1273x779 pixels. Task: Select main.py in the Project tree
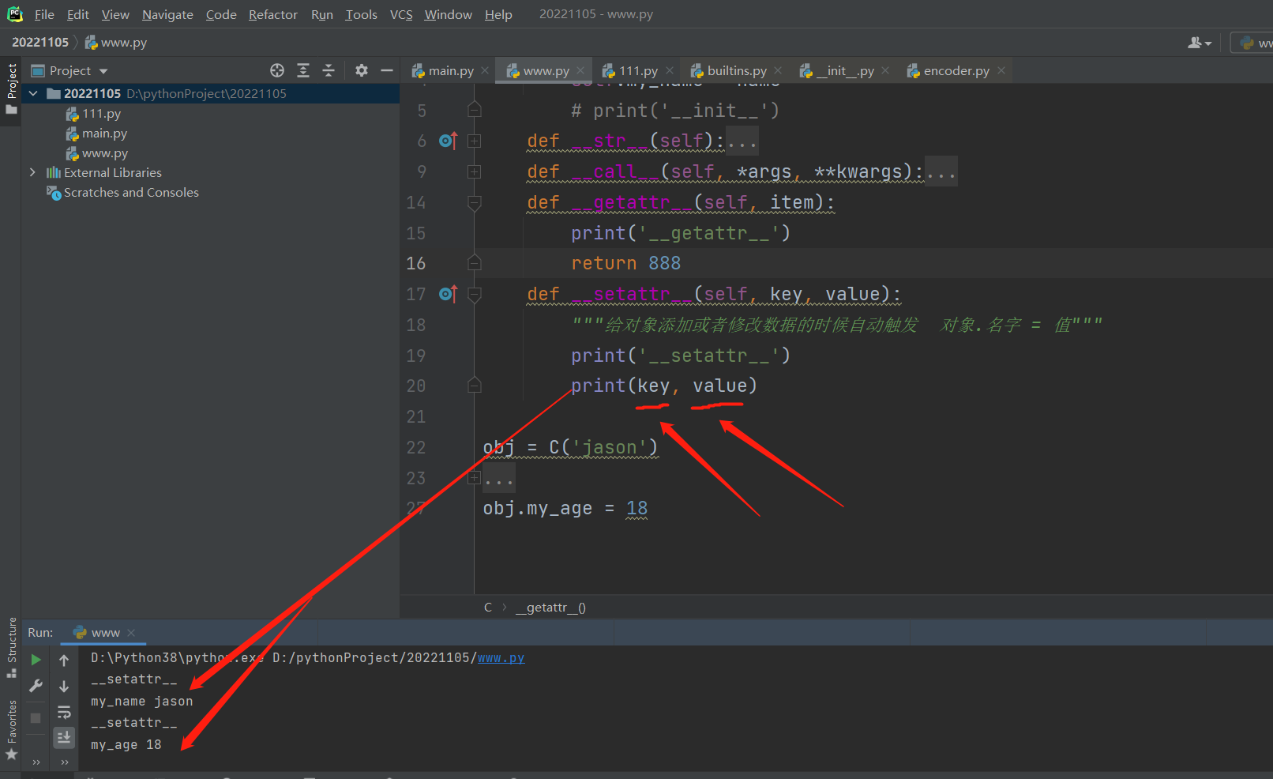coord(96,134)
